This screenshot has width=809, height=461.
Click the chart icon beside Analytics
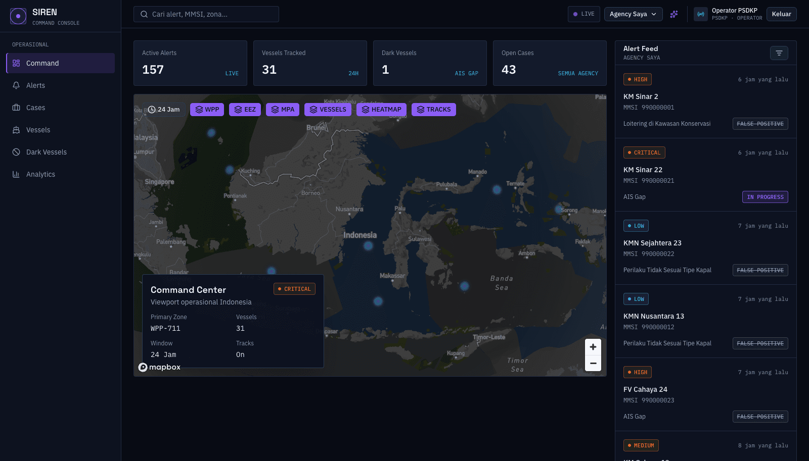(16, 174)
